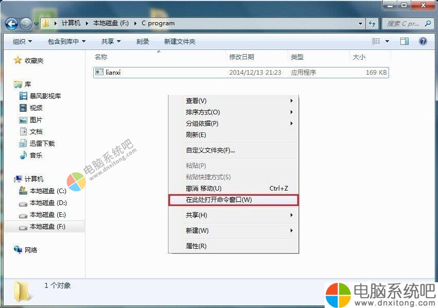Select 本地磁盘 (F:) in address breadcrumb
Image resolution: width=438 pixels, height=308 pixels.
tap(111, 23)
